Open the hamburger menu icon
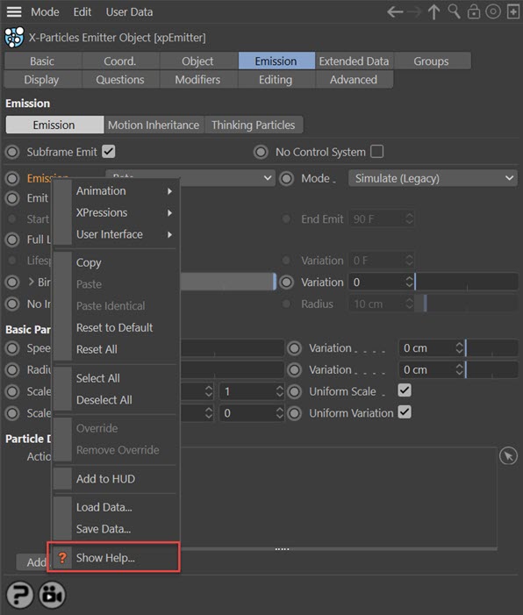The image size is (523, 615). [14, 11]
